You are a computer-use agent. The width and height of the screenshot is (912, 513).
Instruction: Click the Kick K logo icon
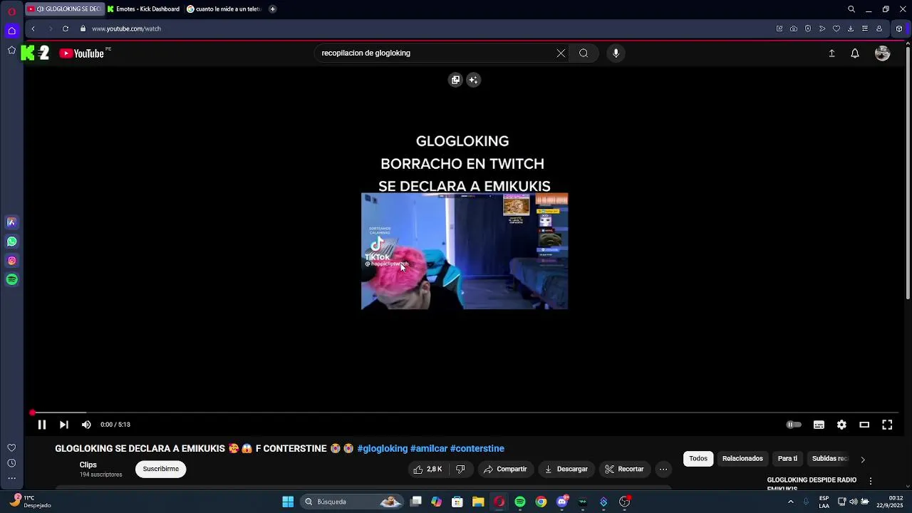coord(27,53)
